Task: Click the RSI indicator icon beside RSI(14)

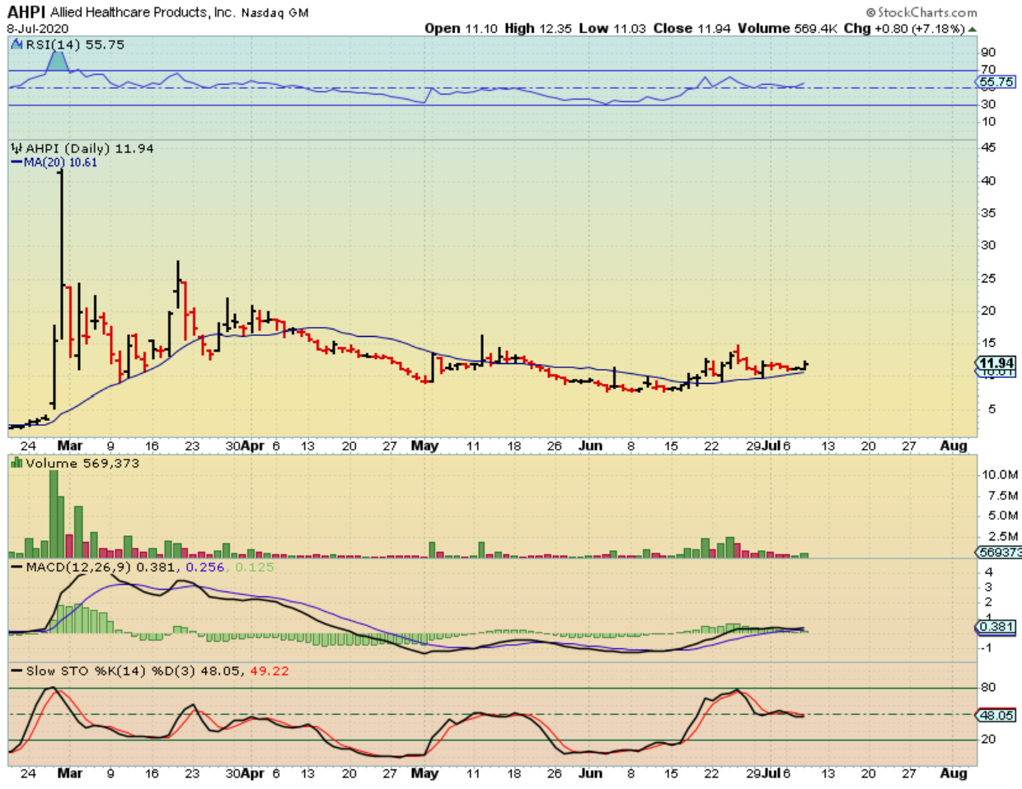Action: coord(16,44)
